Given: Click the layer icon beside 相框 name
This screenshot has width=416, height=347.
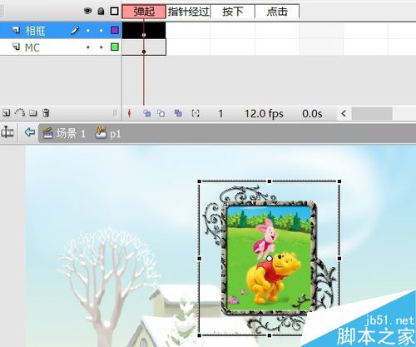Looking at the screenshot, I should 16,30.
